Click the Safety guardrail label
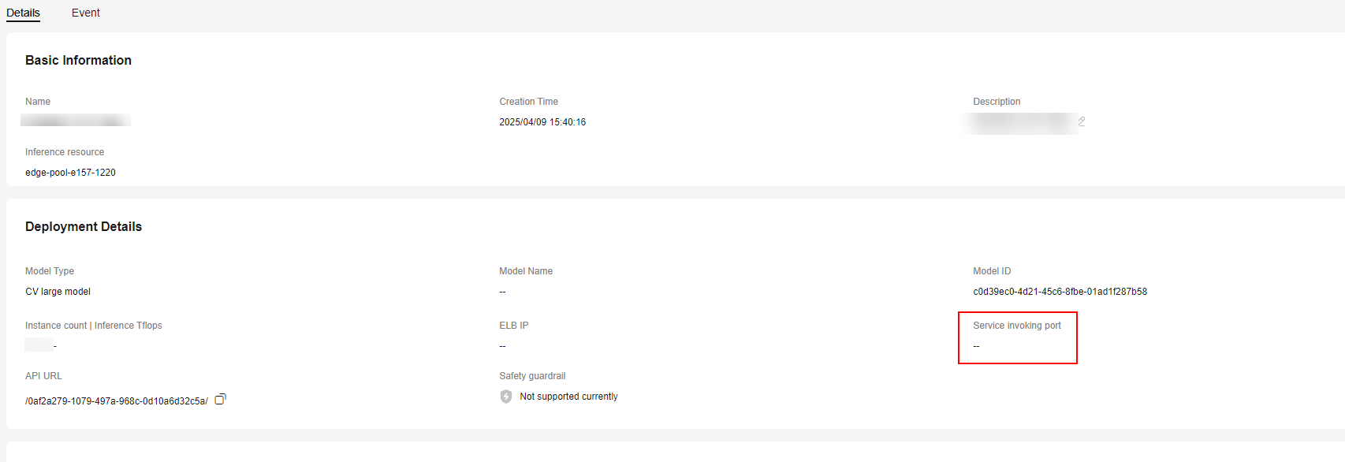The height and width of the screenshot is (462, 1345). pos(532,376)
